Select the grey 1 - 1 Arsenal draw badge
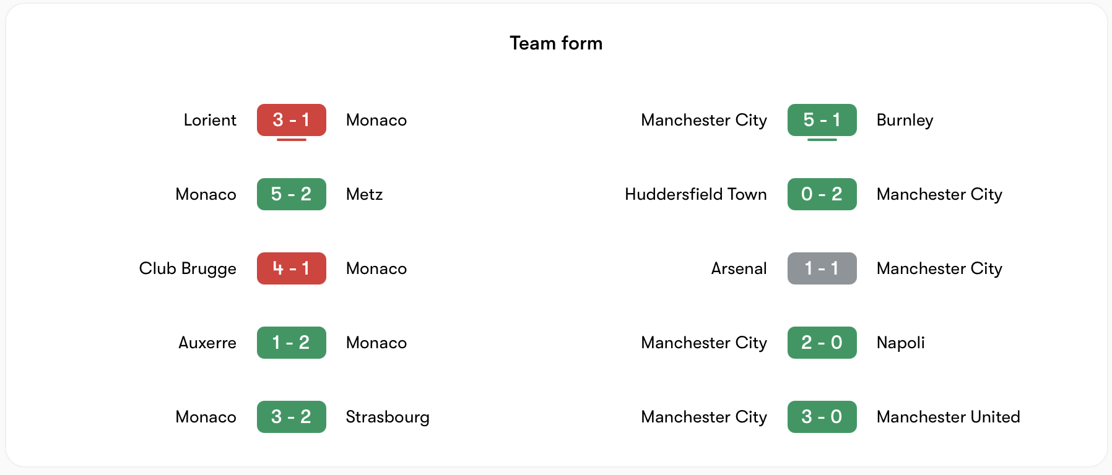Screen dimensions: 1112x475 [822, 268]
